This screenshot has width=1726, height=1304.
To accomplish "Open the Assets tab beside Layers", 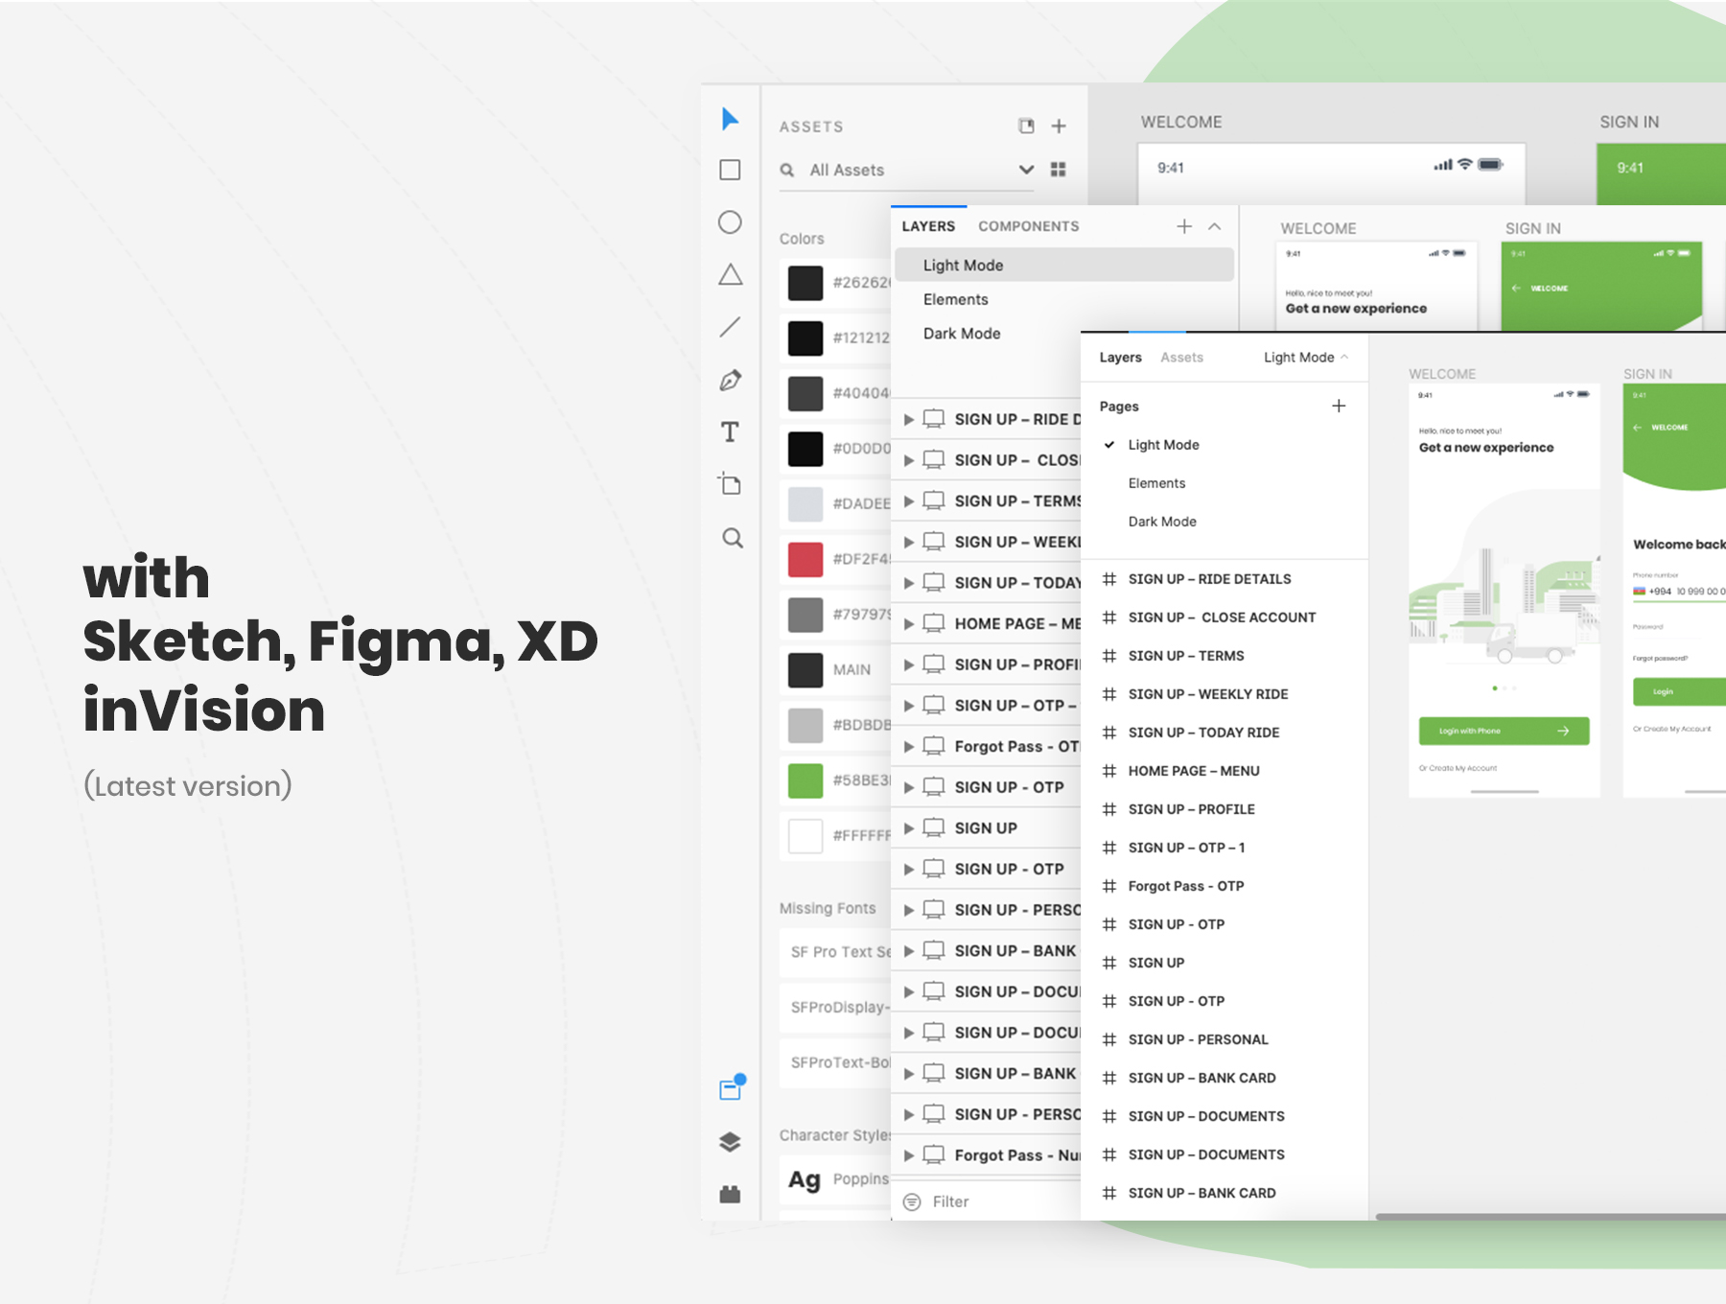I will [1181, 358].
